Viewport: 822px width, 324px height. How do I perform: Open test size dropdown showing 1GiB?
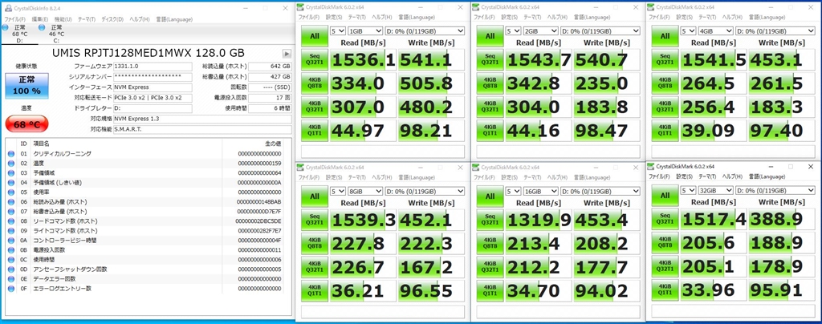pyautogui.click(x=366, y=31)
